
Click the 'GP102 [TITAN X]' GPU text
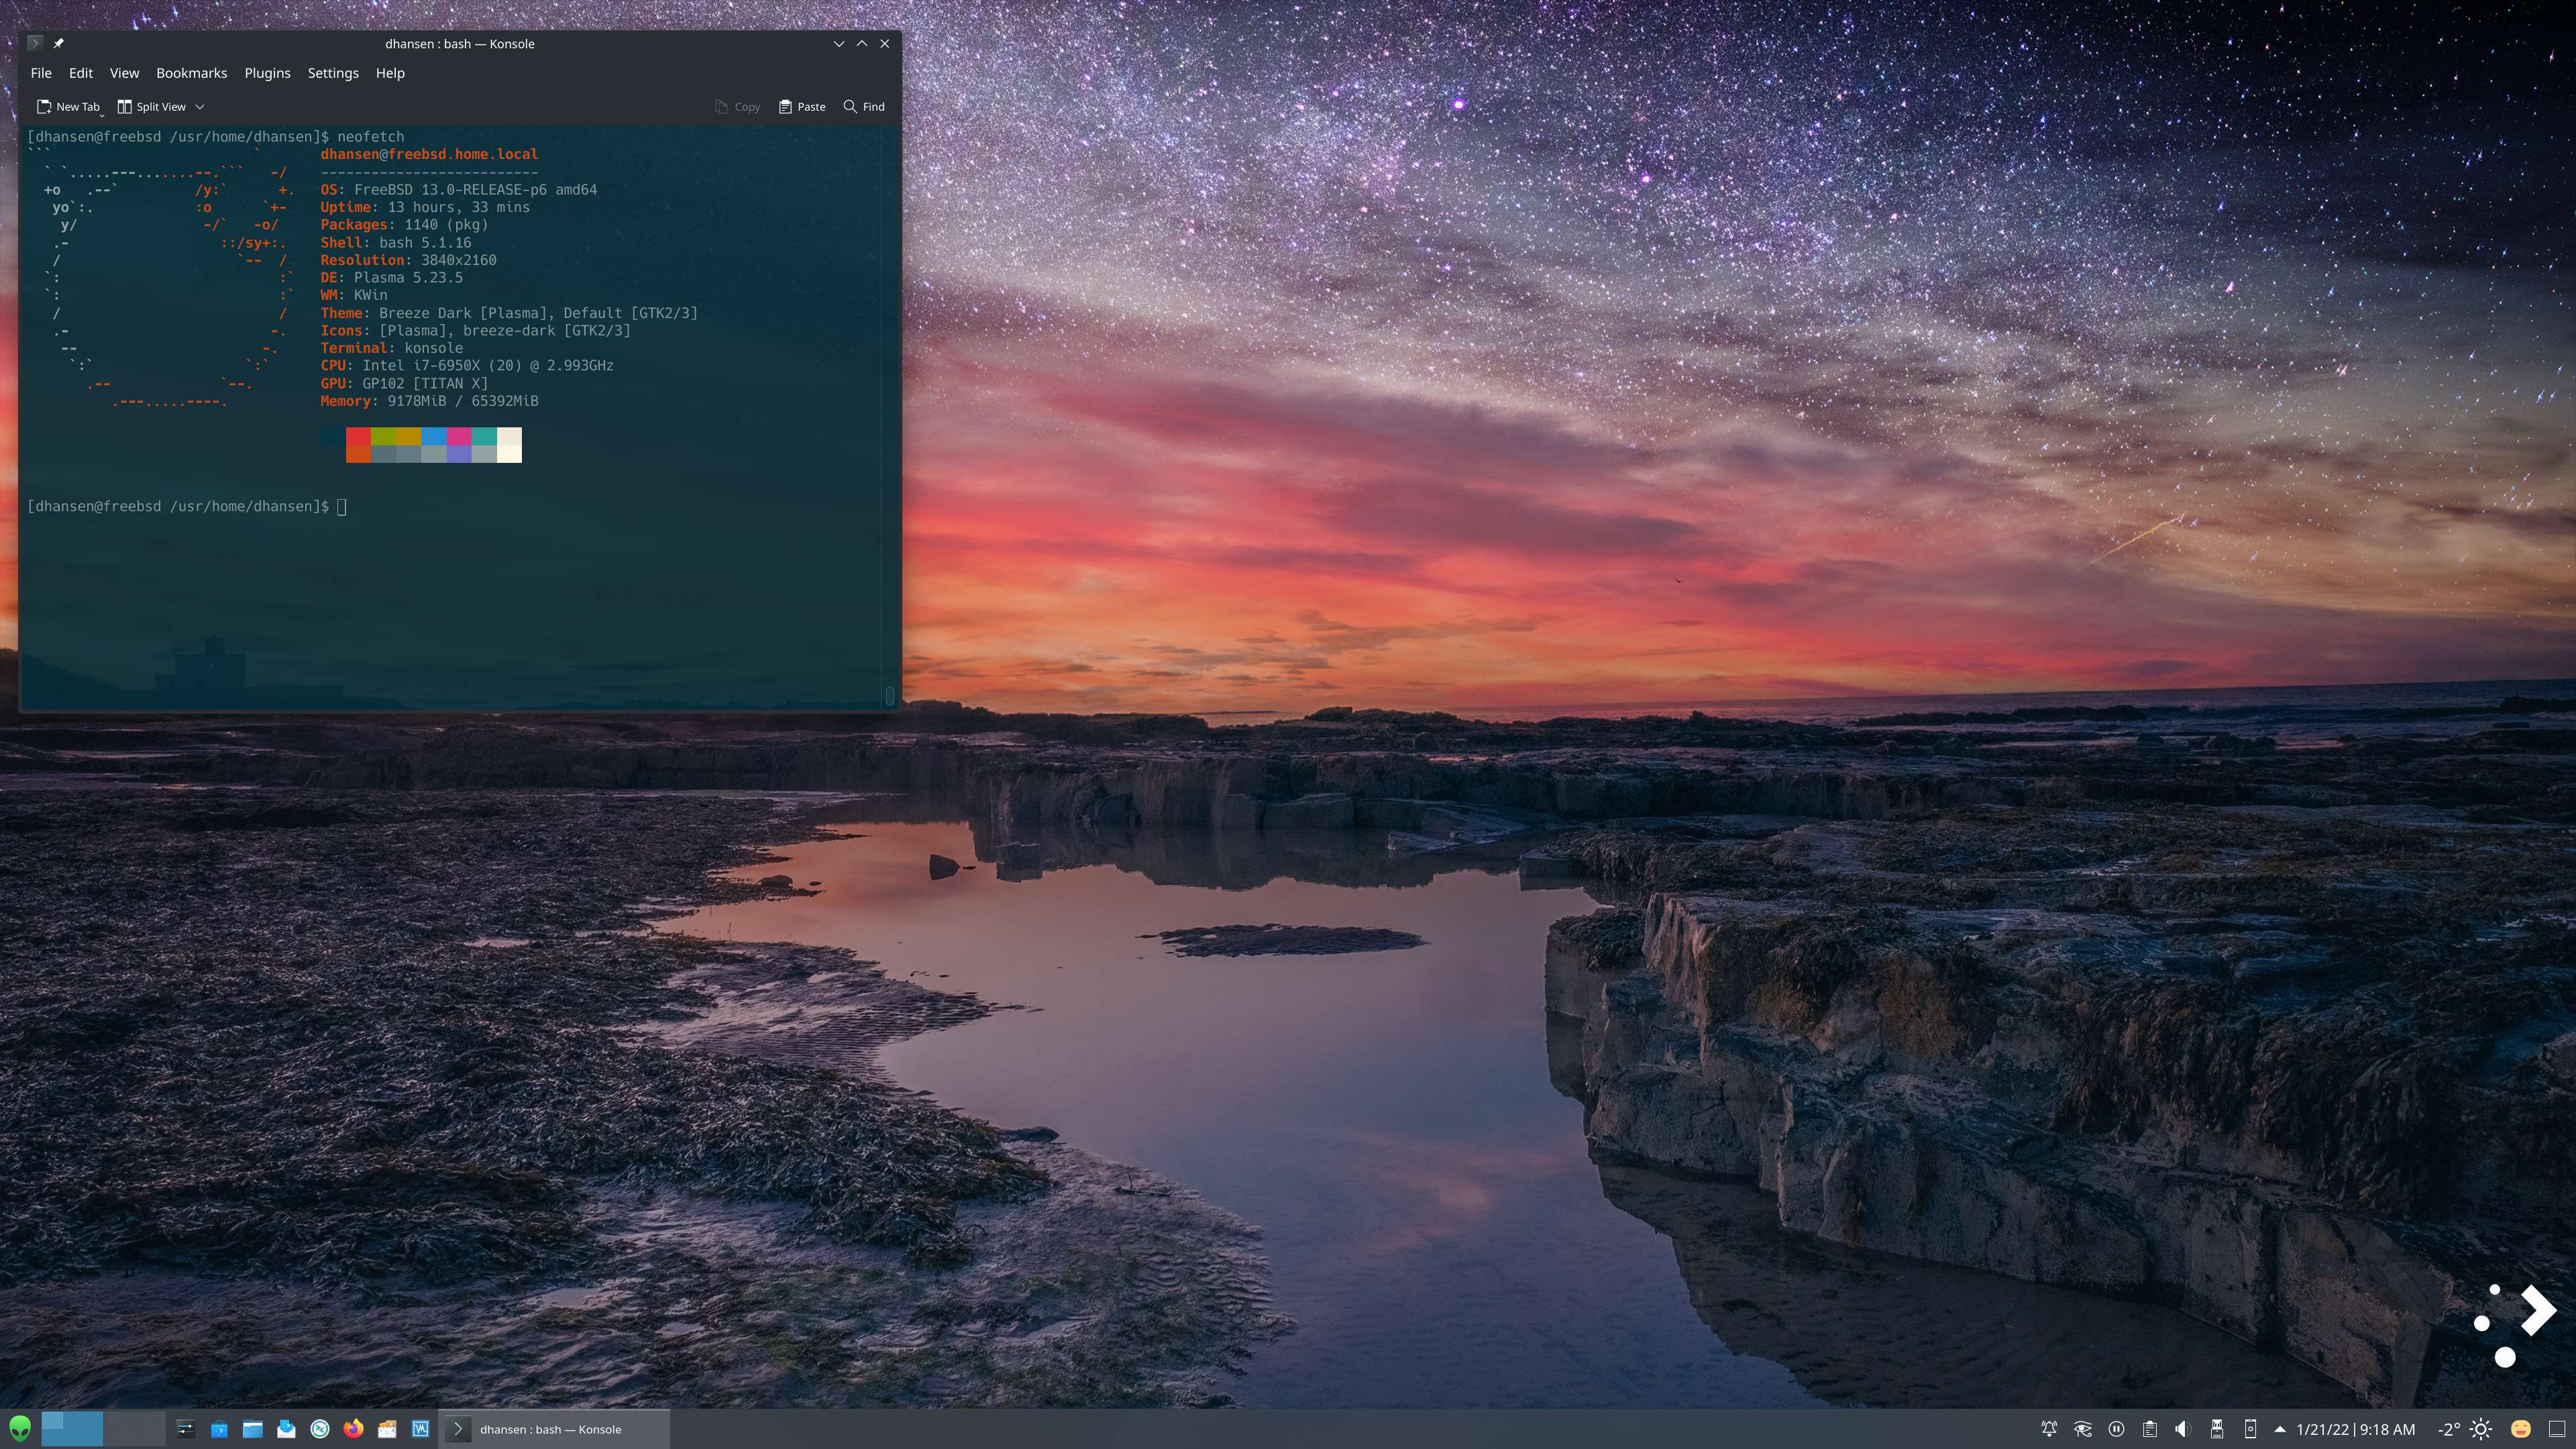point(425,384)
